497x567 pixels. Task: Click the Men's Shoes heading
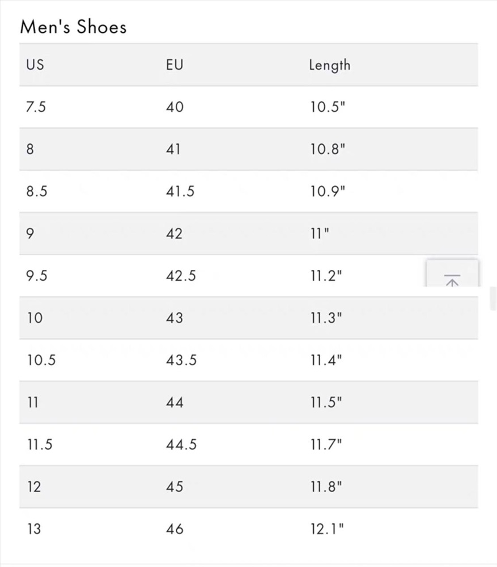pos(73,27)
